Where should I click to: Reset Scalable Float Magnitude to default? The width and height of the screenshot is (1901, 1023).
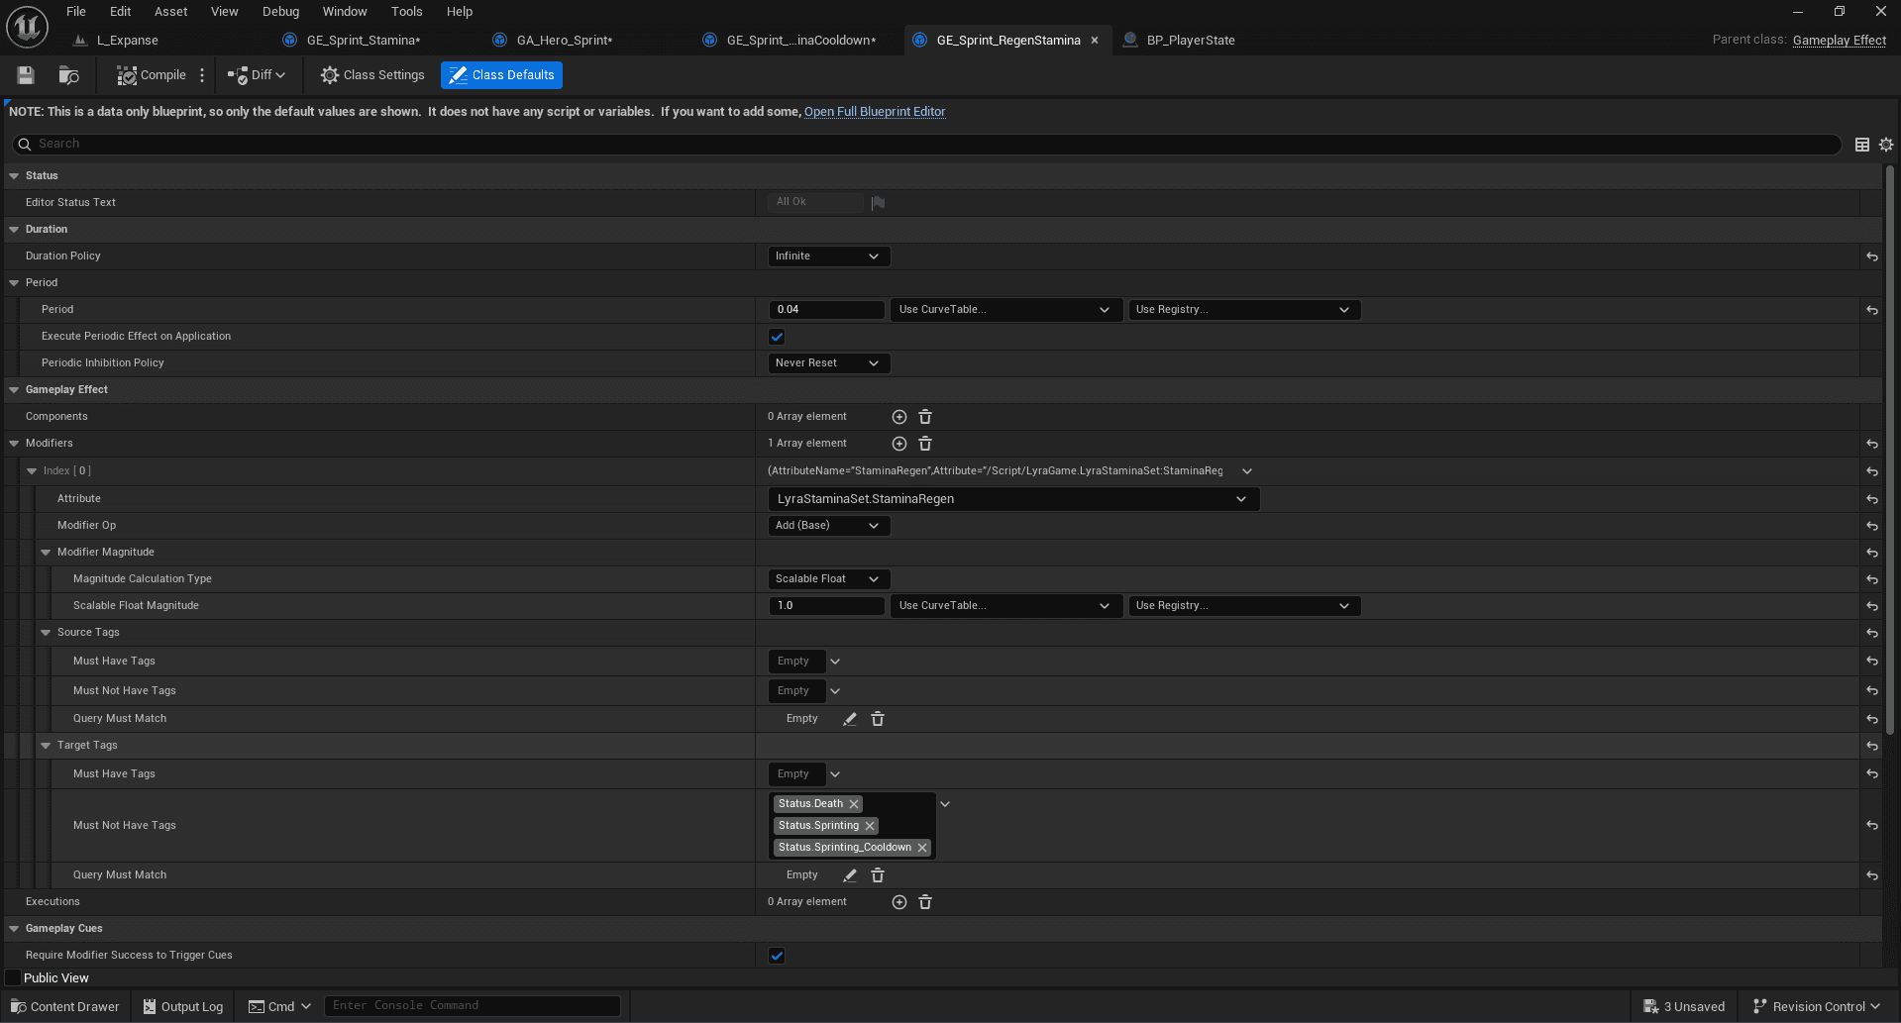pyautogui.click(x=1872, y=606)
